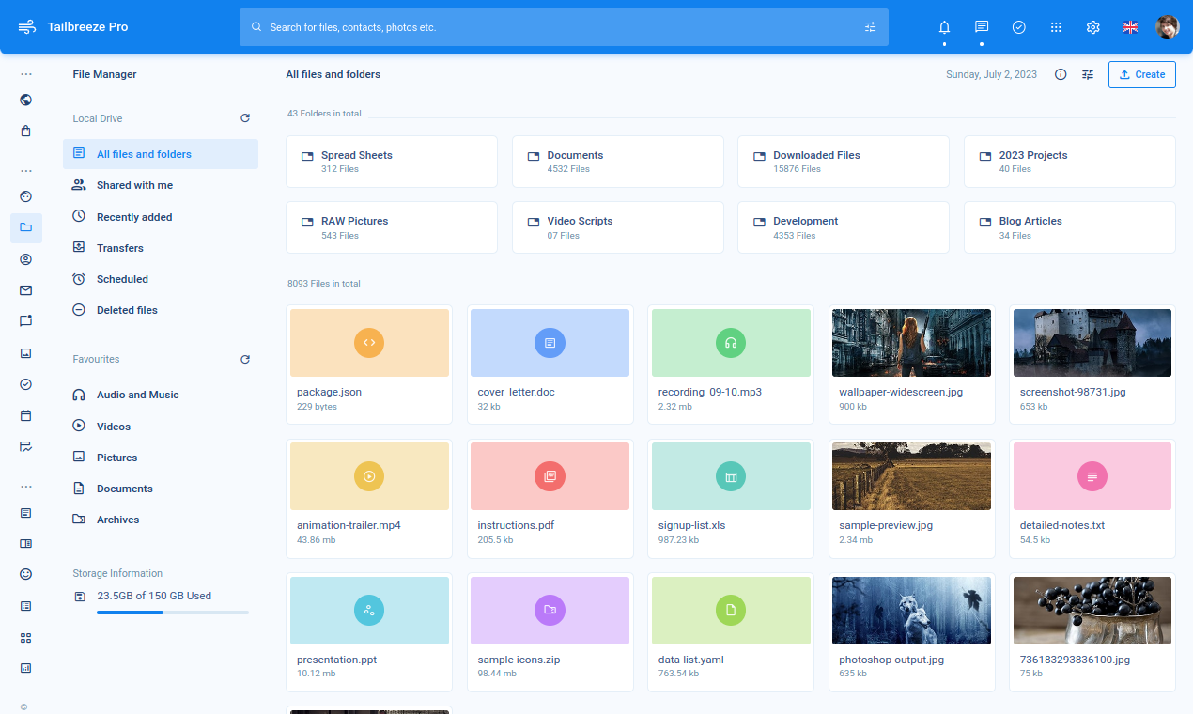This screenshot has width=1193, height=714.
Task: Open the check circle tasks icon in header
Action: coord(1019,27)
